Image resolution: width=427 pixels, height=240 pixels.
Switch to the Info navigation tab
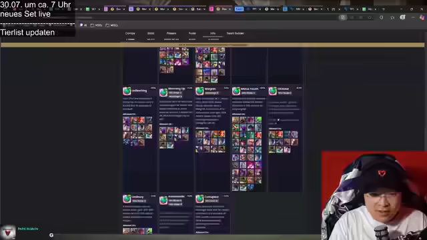[213, 33]
